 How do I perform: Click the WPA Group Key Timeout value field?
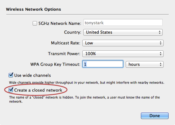pyautogui.click(x=103, y=64)
